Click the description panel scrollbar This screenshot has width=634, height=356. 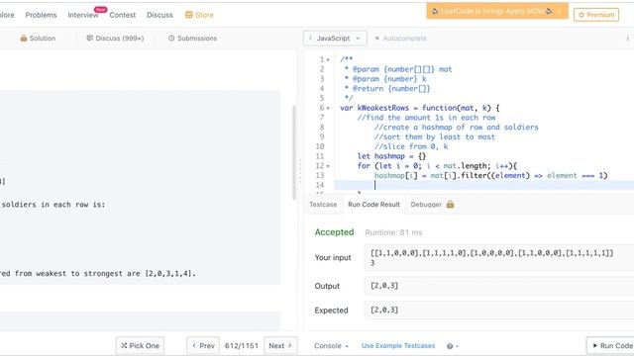point(294,152)
